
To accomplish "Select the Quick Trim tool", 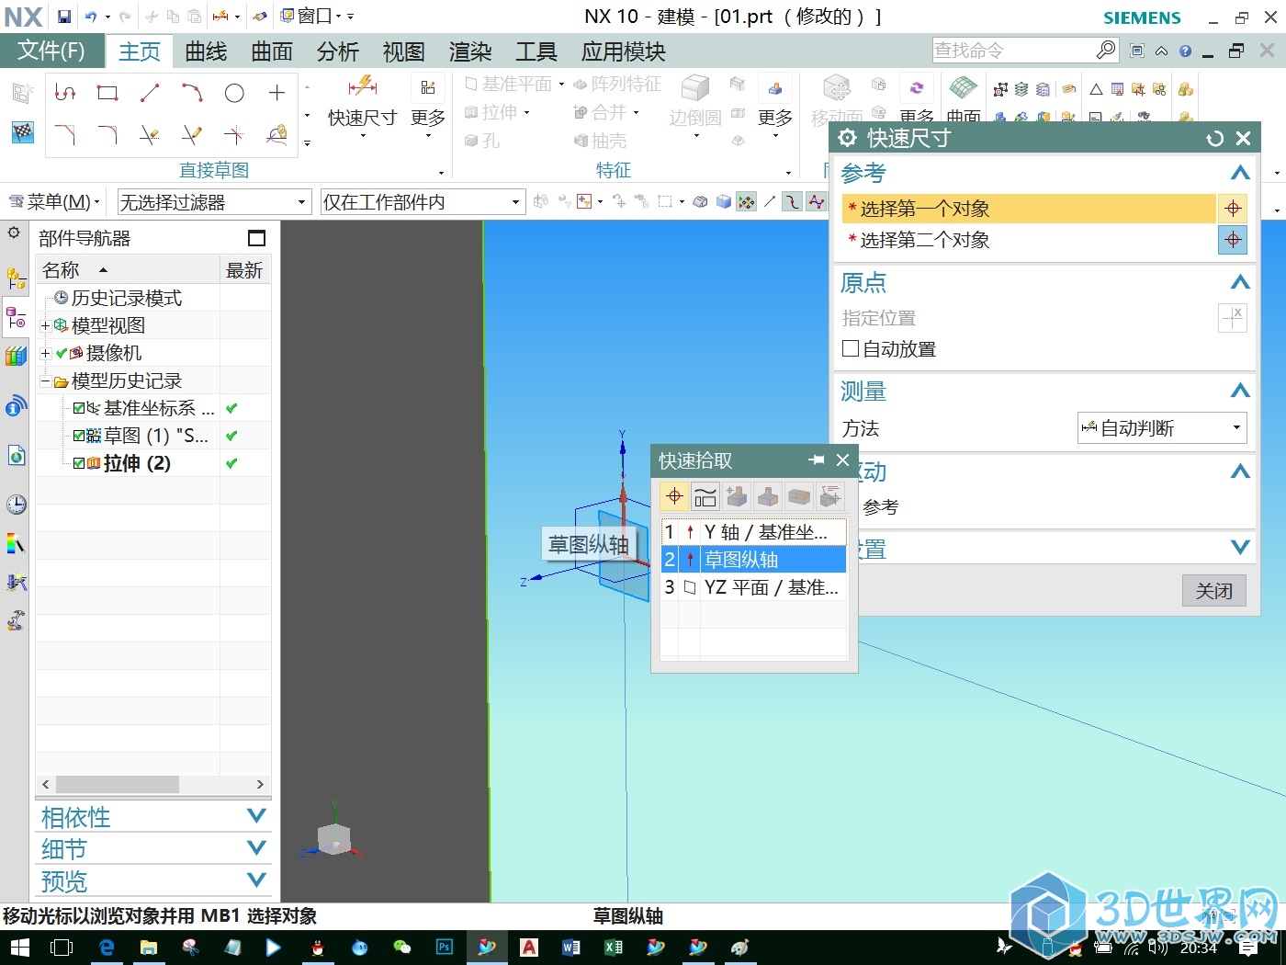I will (x=150, y=135).
